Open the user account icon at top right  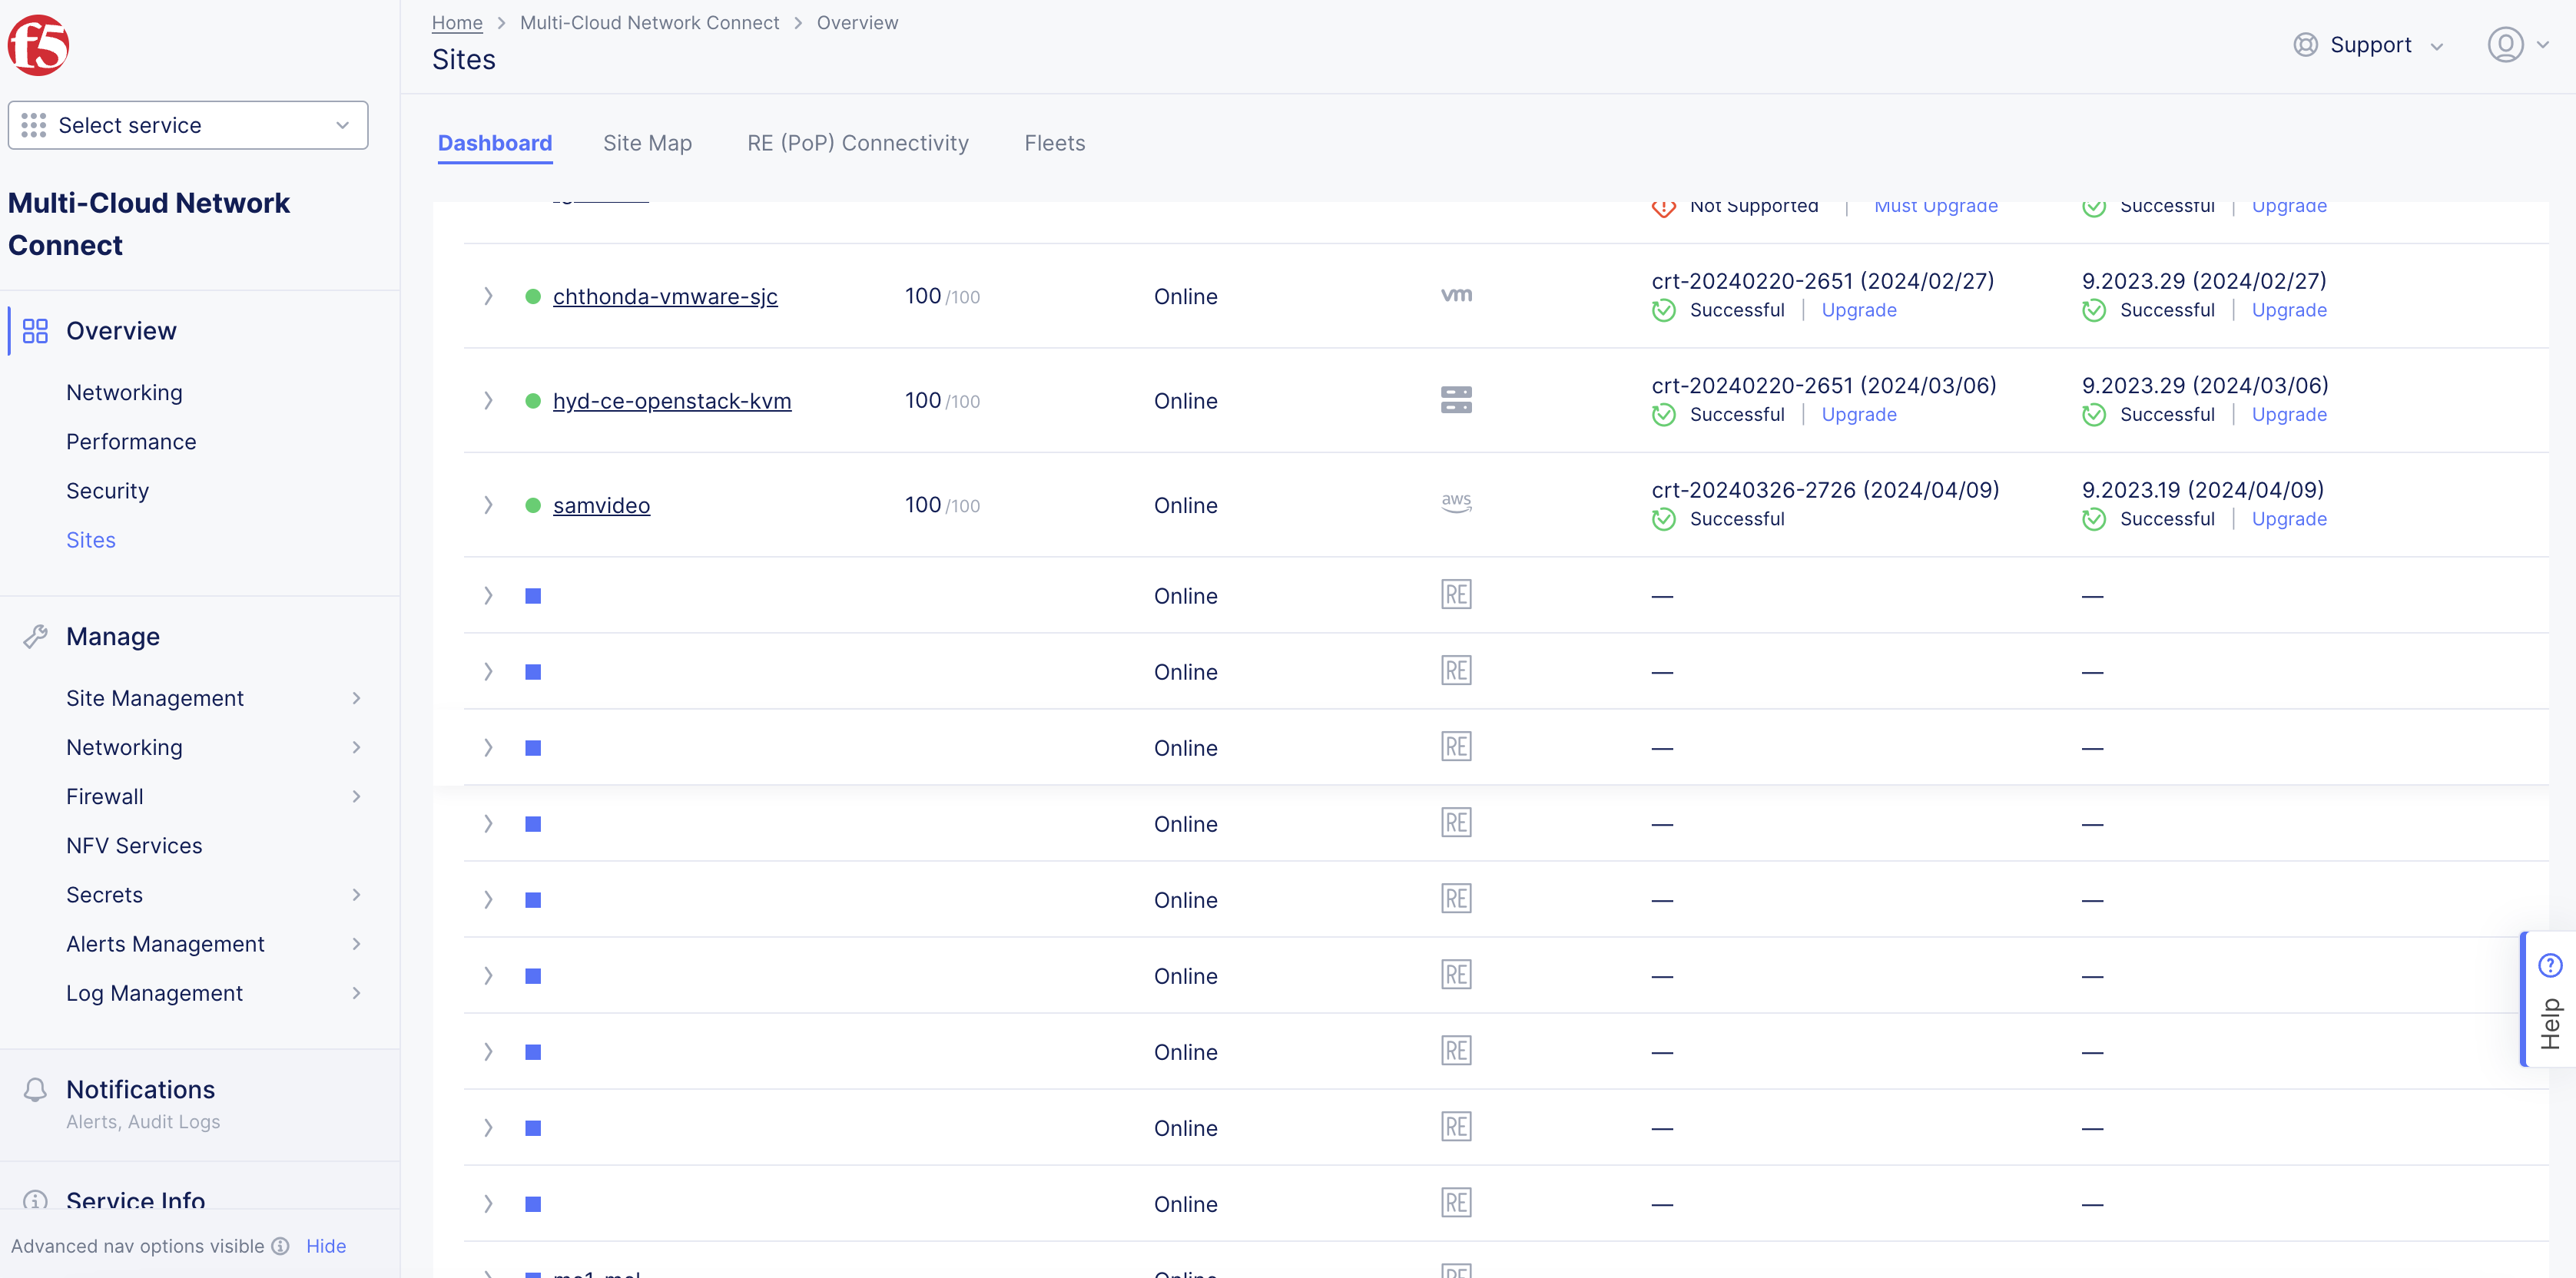(x=2507, y=44)
